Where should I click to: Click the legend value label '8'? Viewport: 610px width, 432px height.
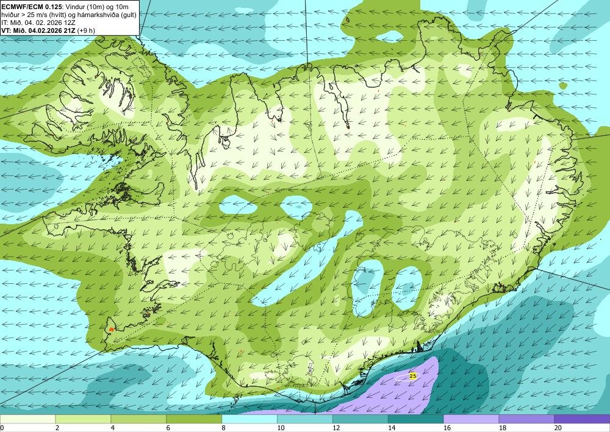224,428
